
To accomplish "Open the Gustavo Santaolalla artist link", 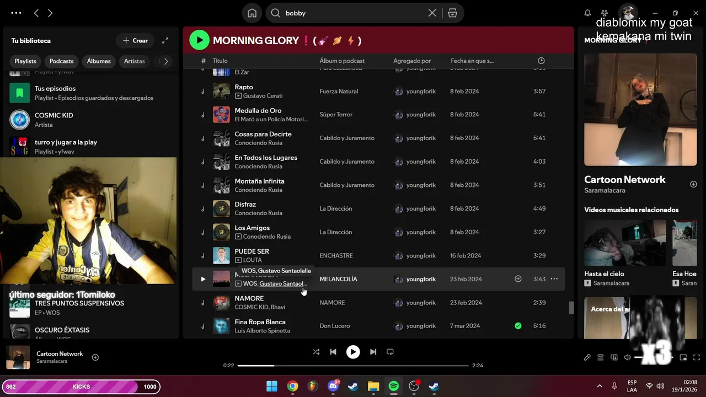I will click(282, 283).
